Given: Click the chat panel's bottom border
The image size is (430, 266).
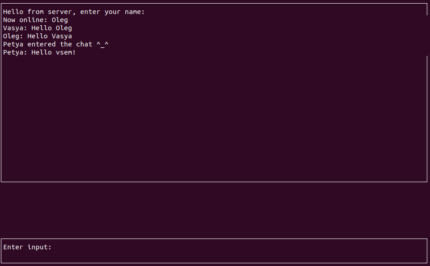Looking at the screenshot, I should [214, 182].
